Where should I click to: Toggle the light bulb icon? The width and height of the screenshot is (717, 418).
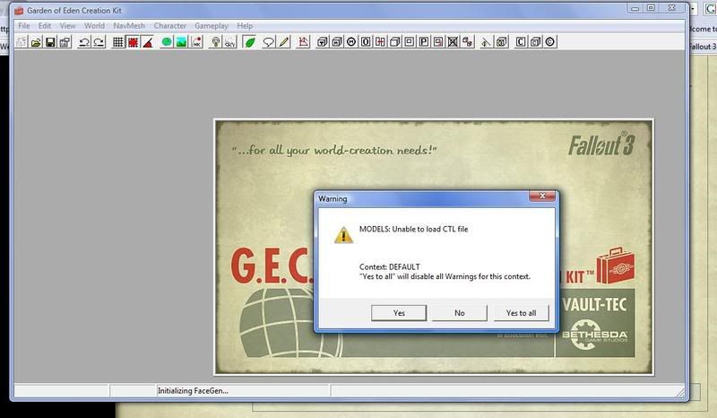pyautogui.click(x=215, y=42)
